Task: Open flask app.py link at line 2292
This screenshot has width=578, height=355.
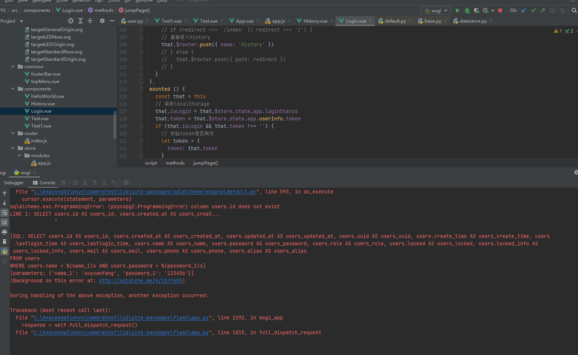Action: click(x=121, y=318)
